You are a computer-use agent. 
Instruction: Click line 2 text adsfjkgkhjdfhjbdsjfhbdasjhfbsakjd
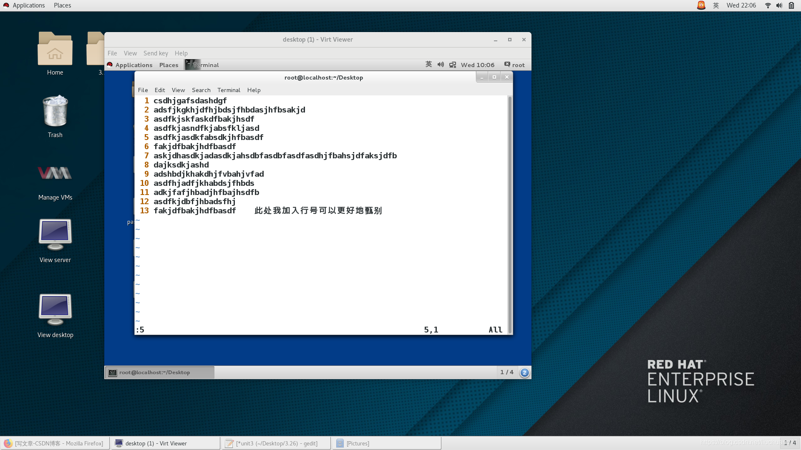click(x=229, y=110)
